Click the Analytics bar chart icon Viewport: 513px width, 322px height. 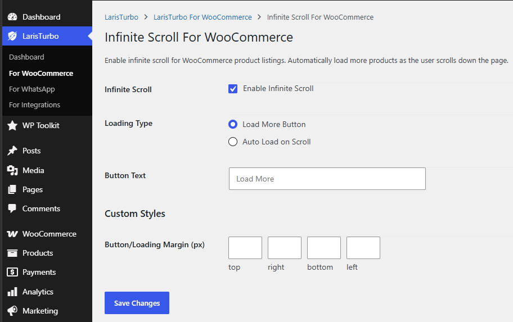click(x=12, y=292)
